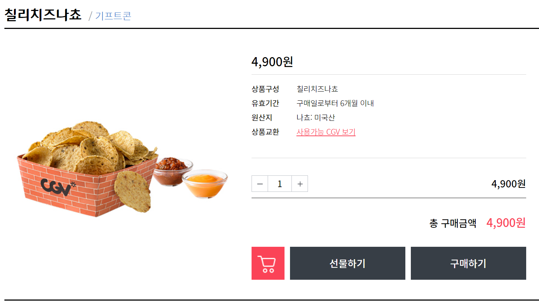Click the 상품구성 label
539x305 pixels.
point(265,89)
